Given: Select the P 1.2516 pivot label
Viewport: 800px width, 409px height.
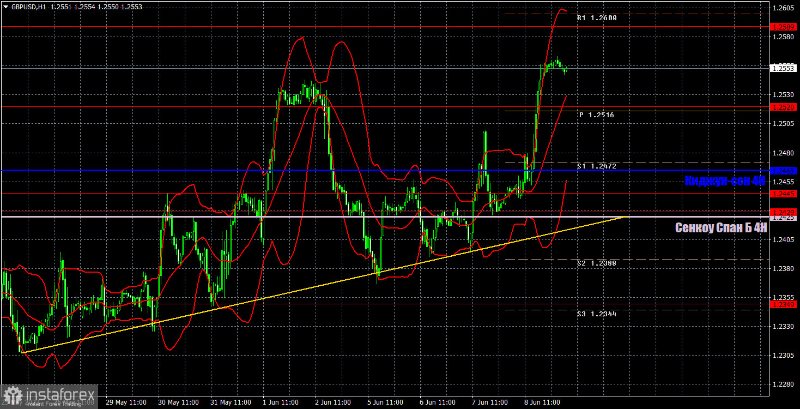Looking at the screenshot, I should [x=597, y=115].
